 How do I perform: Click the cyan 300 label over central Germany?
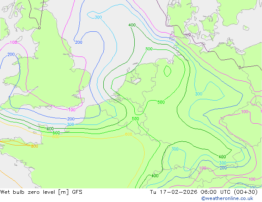(x=199, y=94)
